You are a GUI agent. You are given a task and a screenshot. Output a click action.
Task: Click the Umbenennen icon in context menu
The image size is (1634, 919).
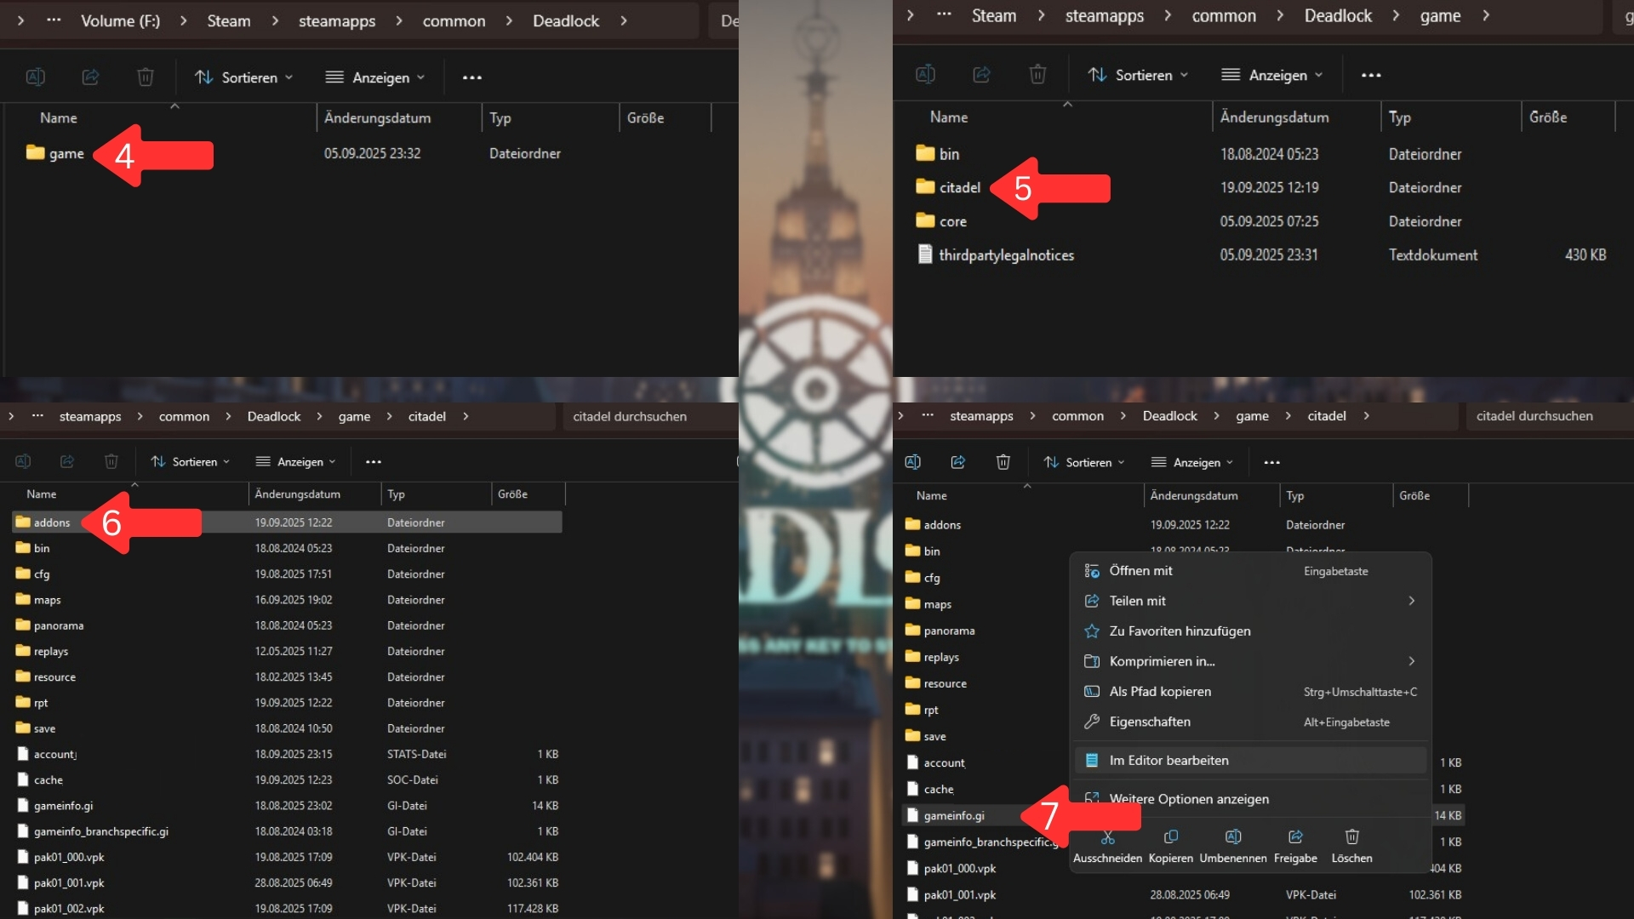(1233, 837)
